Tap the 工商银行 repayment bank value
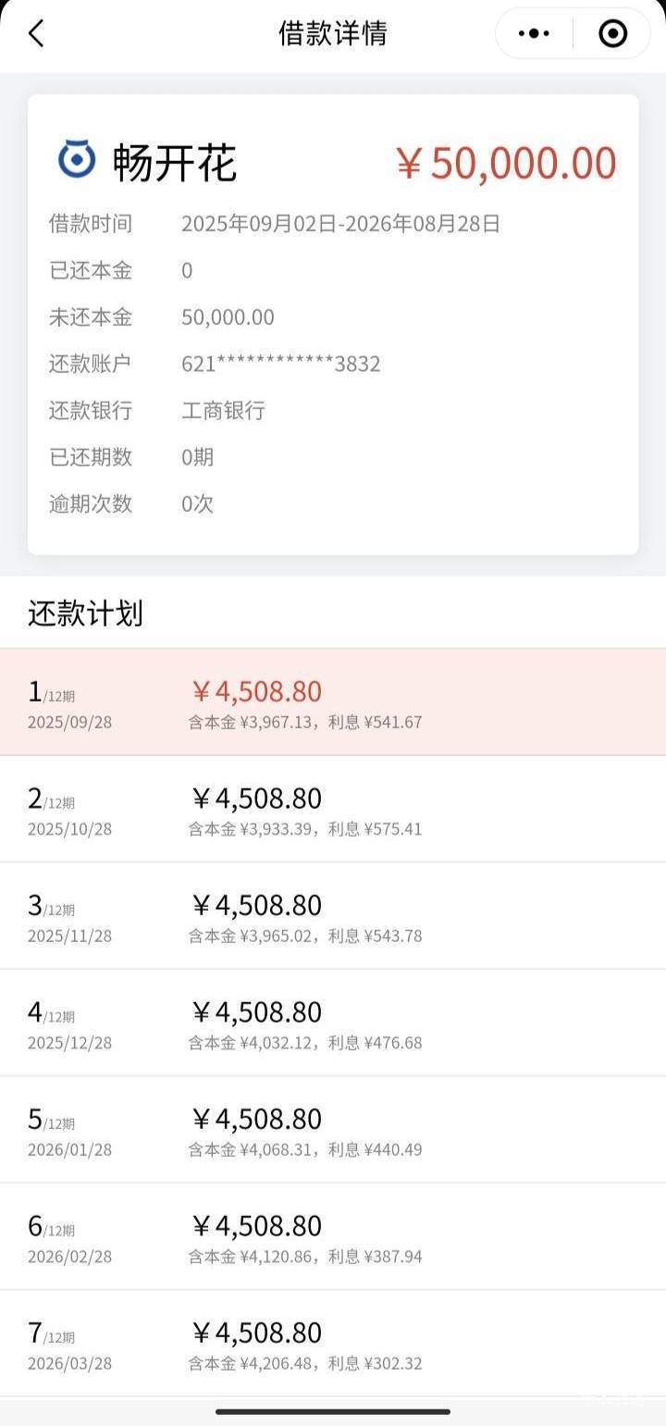The width and height of the screenshot is (666, 1426). point(223,410)
